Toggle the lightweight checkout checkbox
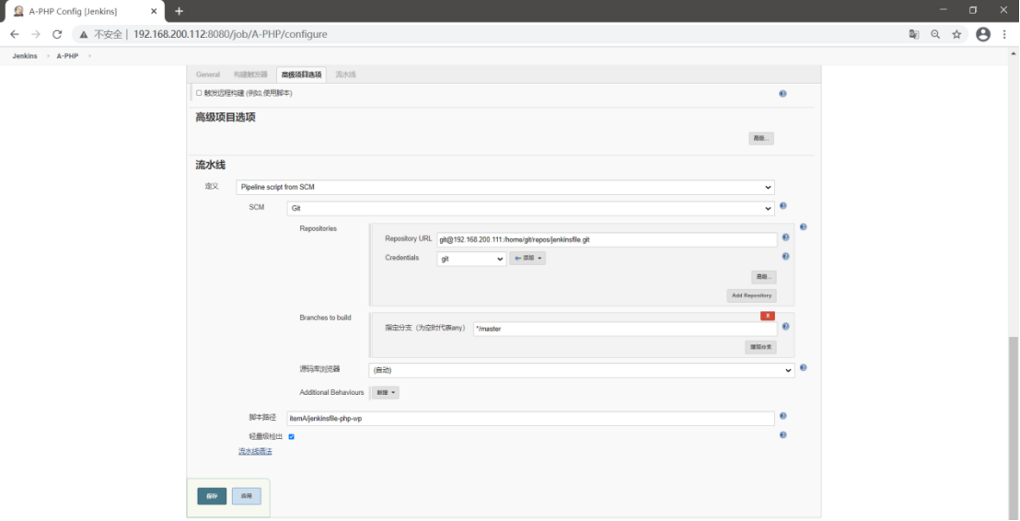Image resolution: width=1020 pixels, height=521 pixels. coord(292,436)
